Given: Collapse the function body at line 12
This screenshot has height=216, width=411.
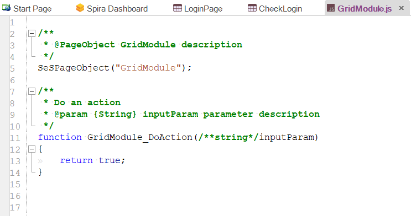Looking at the screenshot, I should point(32,149).
